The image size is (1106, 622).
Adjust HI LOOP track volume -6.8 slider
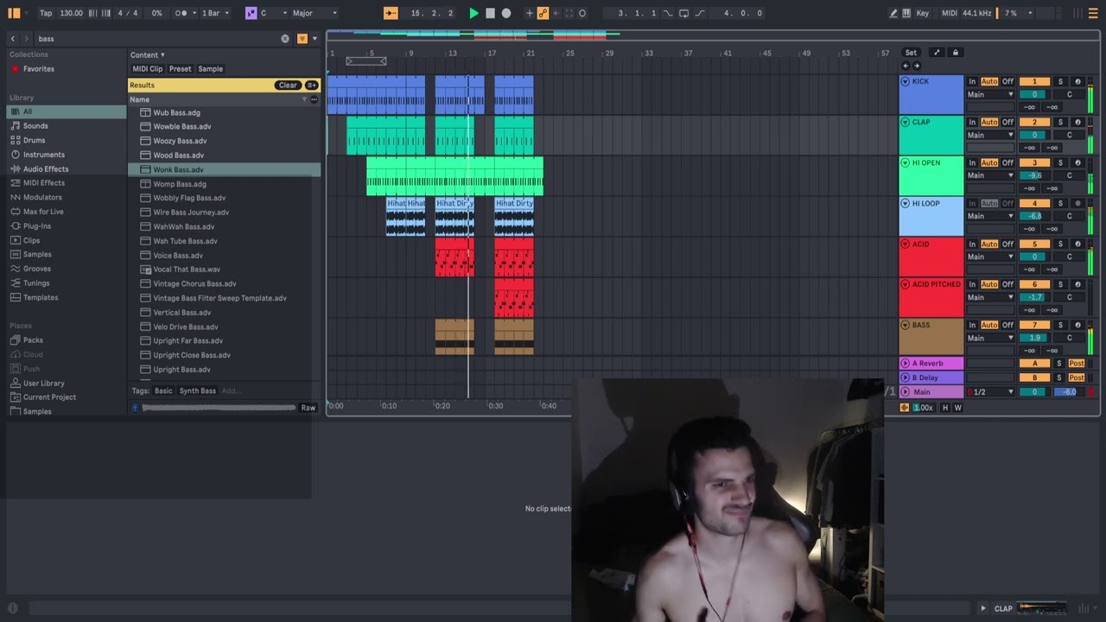click(1034, 216)
